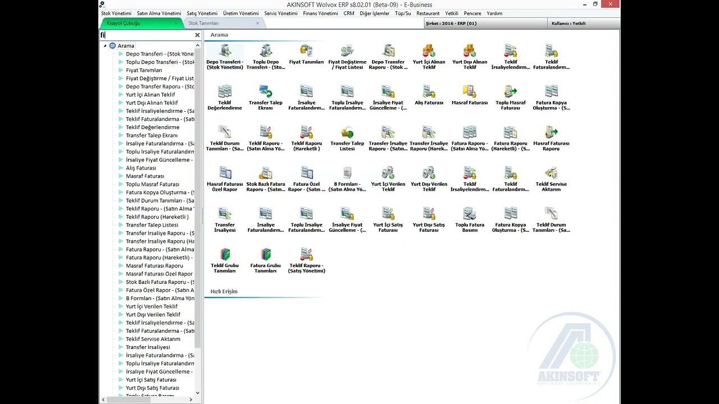Screen dimensions: 719x404
Task: Collapse the Arama tree node
Action: (104, 46)
